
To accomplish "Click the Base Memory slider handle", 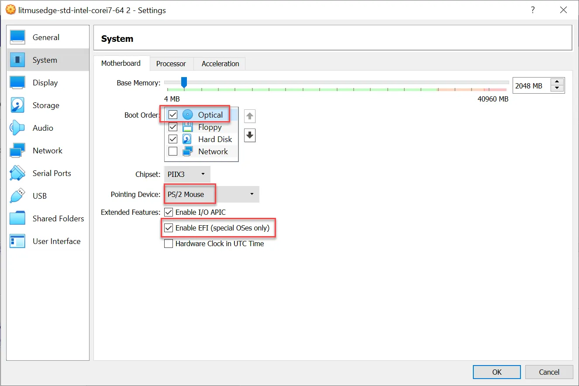I will pos(184,82).
